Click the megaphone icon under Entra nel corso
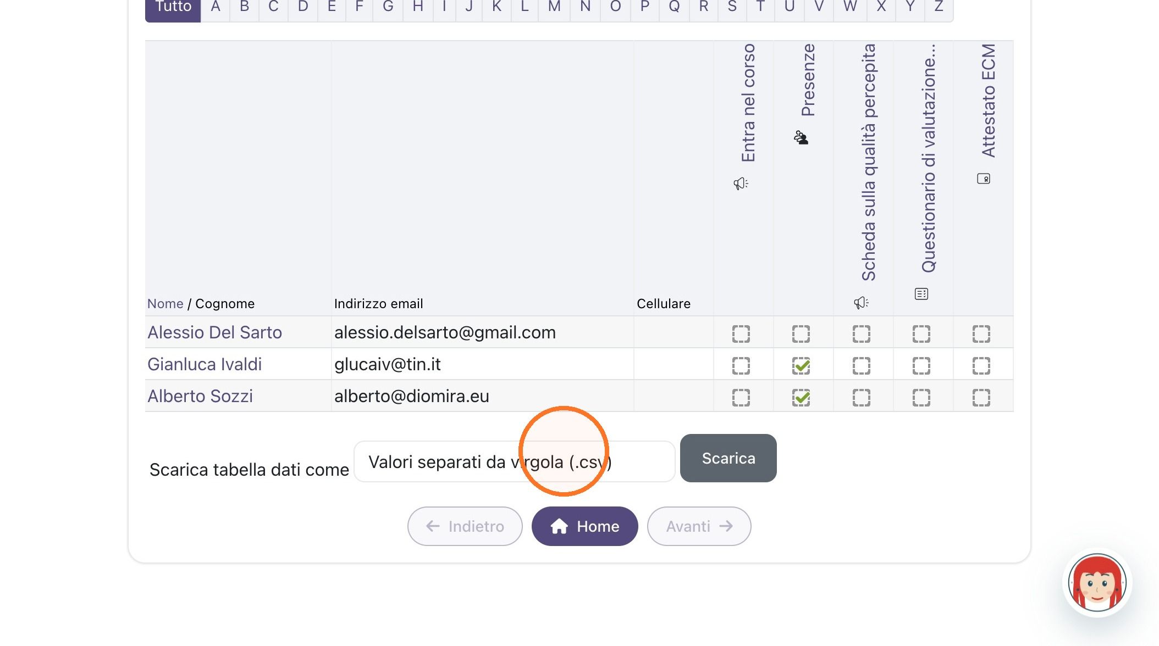The width and height of the screenshot is (1159, 646). pyautogui.click(x=741, y=183)
